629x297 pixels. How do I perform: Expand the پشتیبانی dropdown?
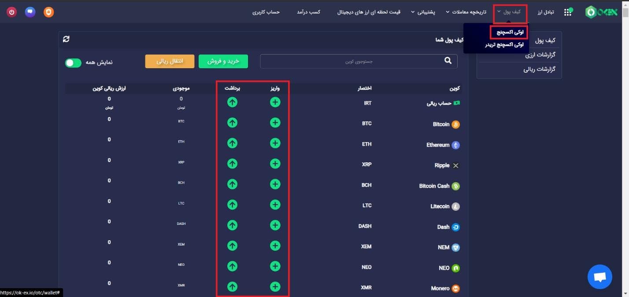[423, 12]
